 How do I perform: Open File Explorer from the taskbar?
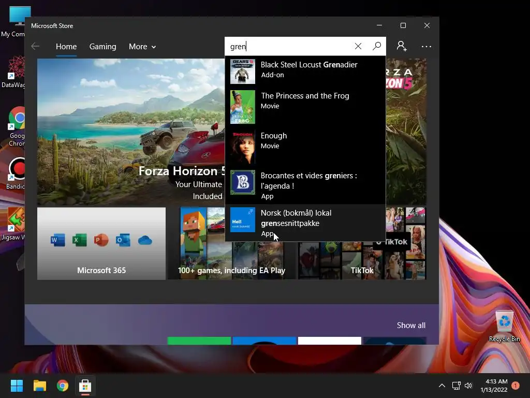pos(39,386)
